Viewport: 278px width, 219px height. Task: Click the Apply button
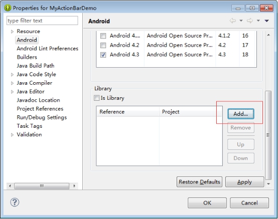pyautogui.click(x=245, y=182)
